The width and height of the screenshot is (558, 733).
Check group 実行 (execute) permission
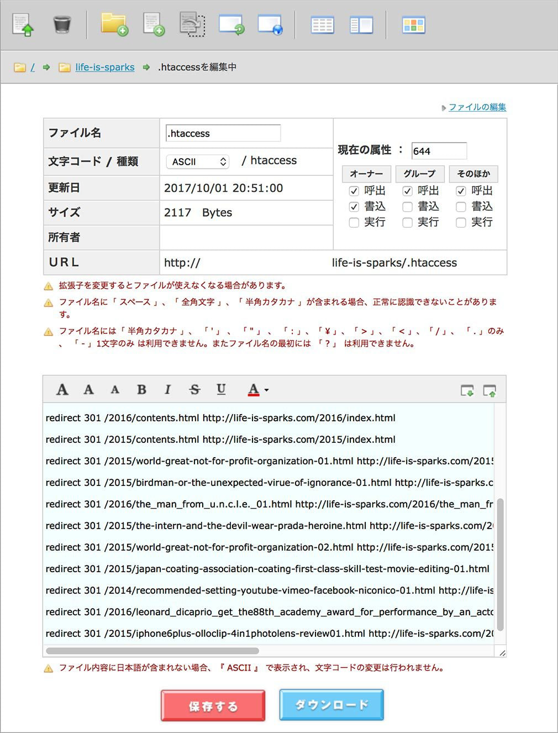[x=408, y=223]
